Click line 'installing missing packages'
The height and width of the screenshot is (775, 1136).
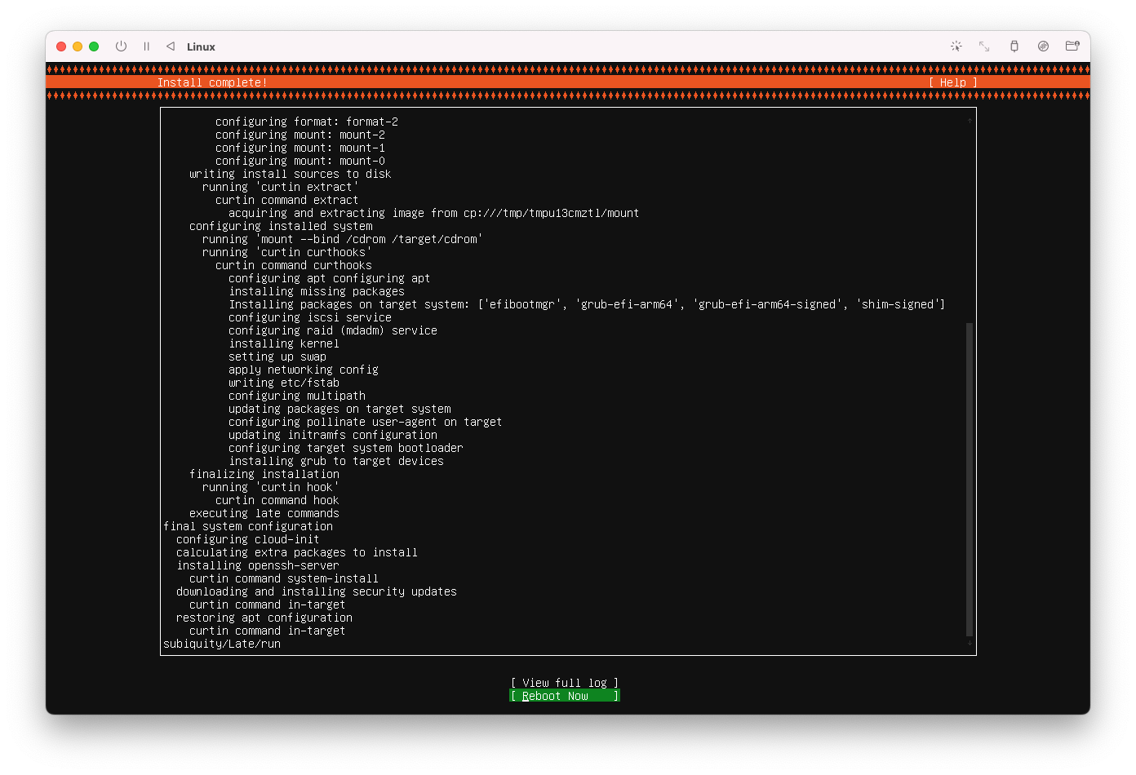click(x=317, y=291)
